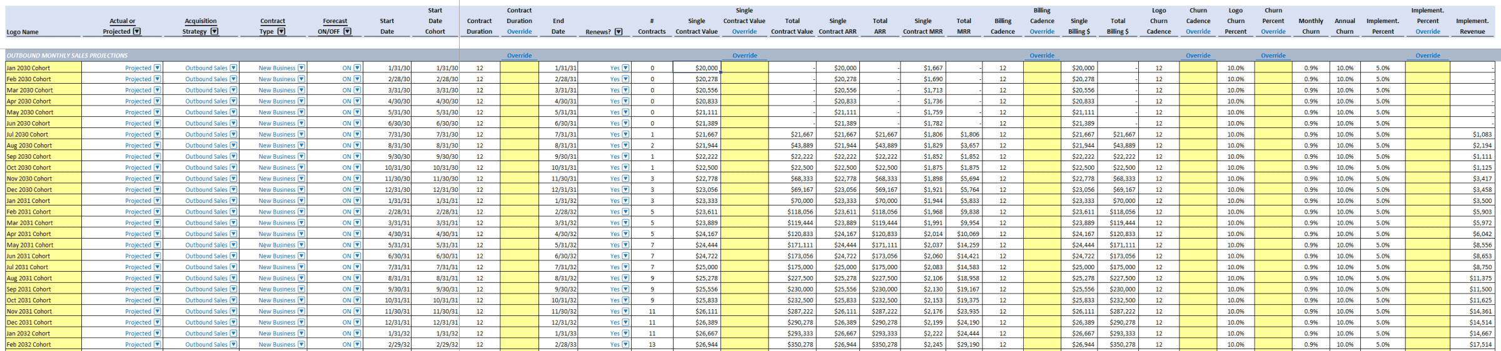Viewport: 1501px width, 351px height.
Task: Click Churn Percent Override link in column header
Action: click(1273, 32)
